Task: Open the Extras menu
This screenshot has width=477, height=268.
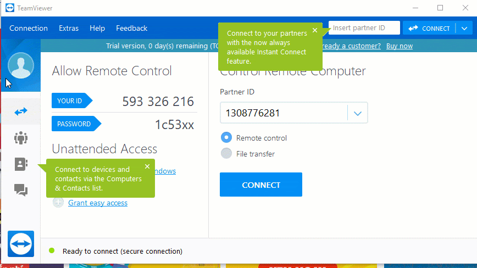Action: pos(69,28)
